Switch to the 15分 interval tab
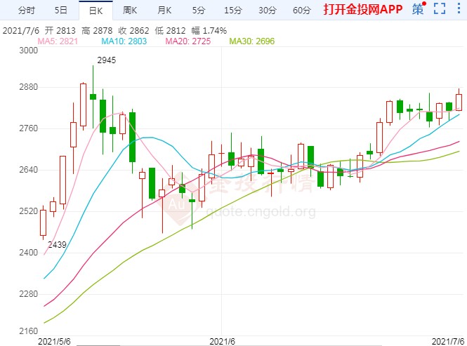467x346 pixels. 233,11
